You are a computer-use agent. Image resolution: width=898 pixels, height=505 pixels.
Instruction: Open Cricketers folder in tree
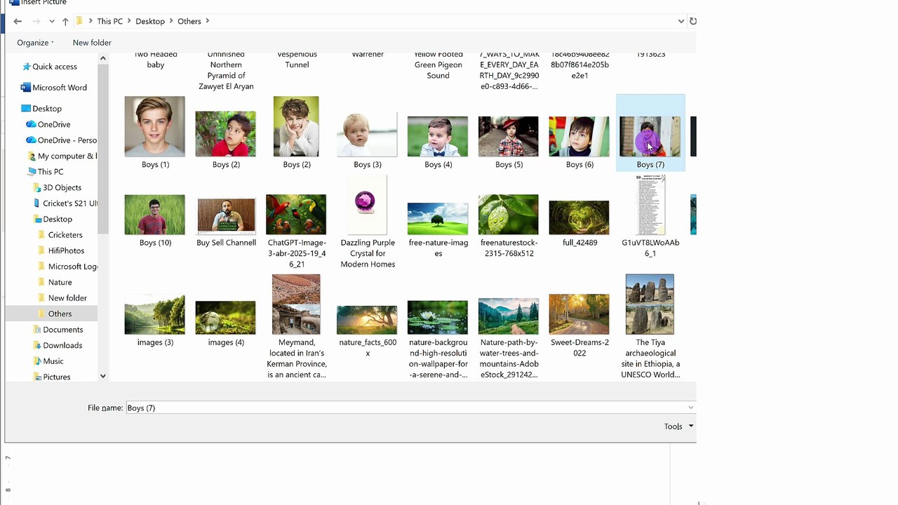click(60, 235)
